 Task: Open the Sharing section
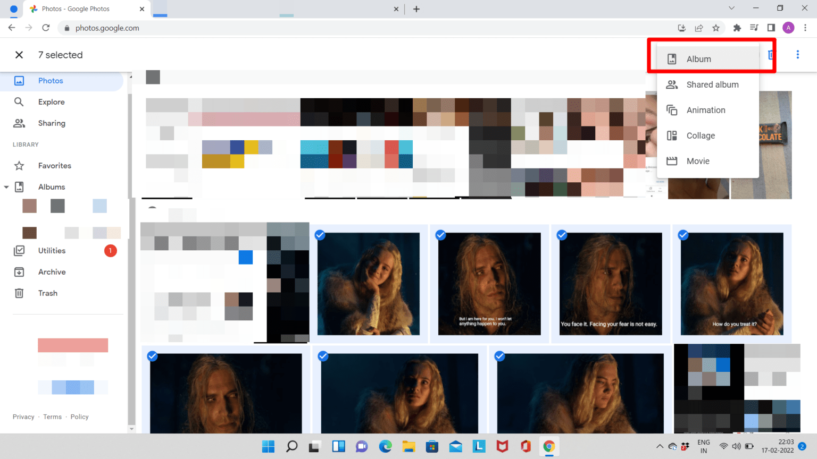[x=19, y=123]
